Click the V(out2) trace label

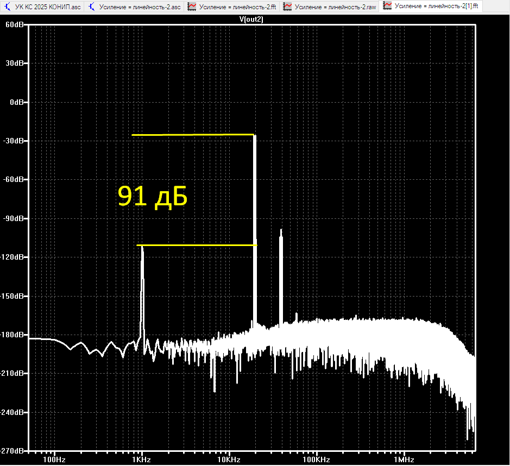[251, 19]
